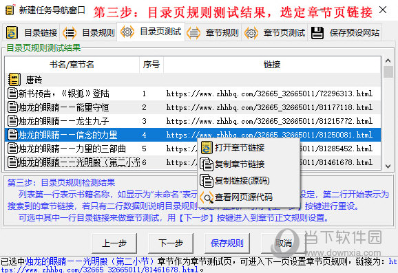Click the 书名/章节名 column header

tap(72, 65)
